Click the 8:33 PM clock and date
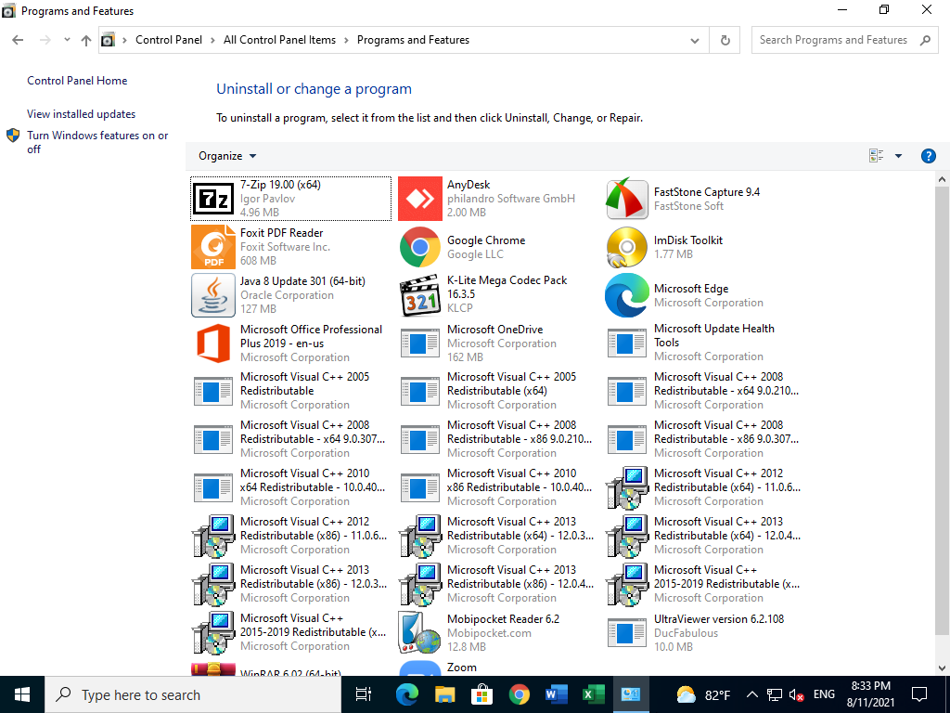 870,694
